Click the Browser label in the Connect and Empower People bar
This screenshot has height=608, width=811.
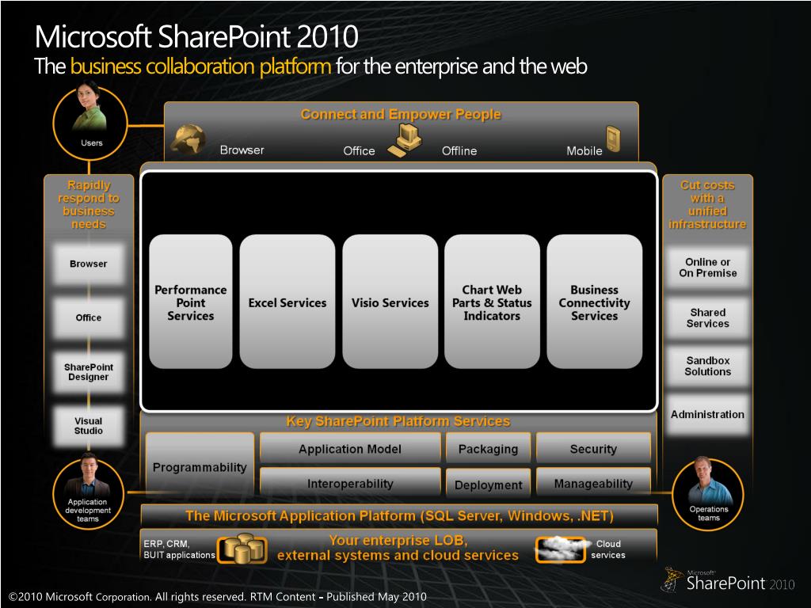[x=242, y=150]
